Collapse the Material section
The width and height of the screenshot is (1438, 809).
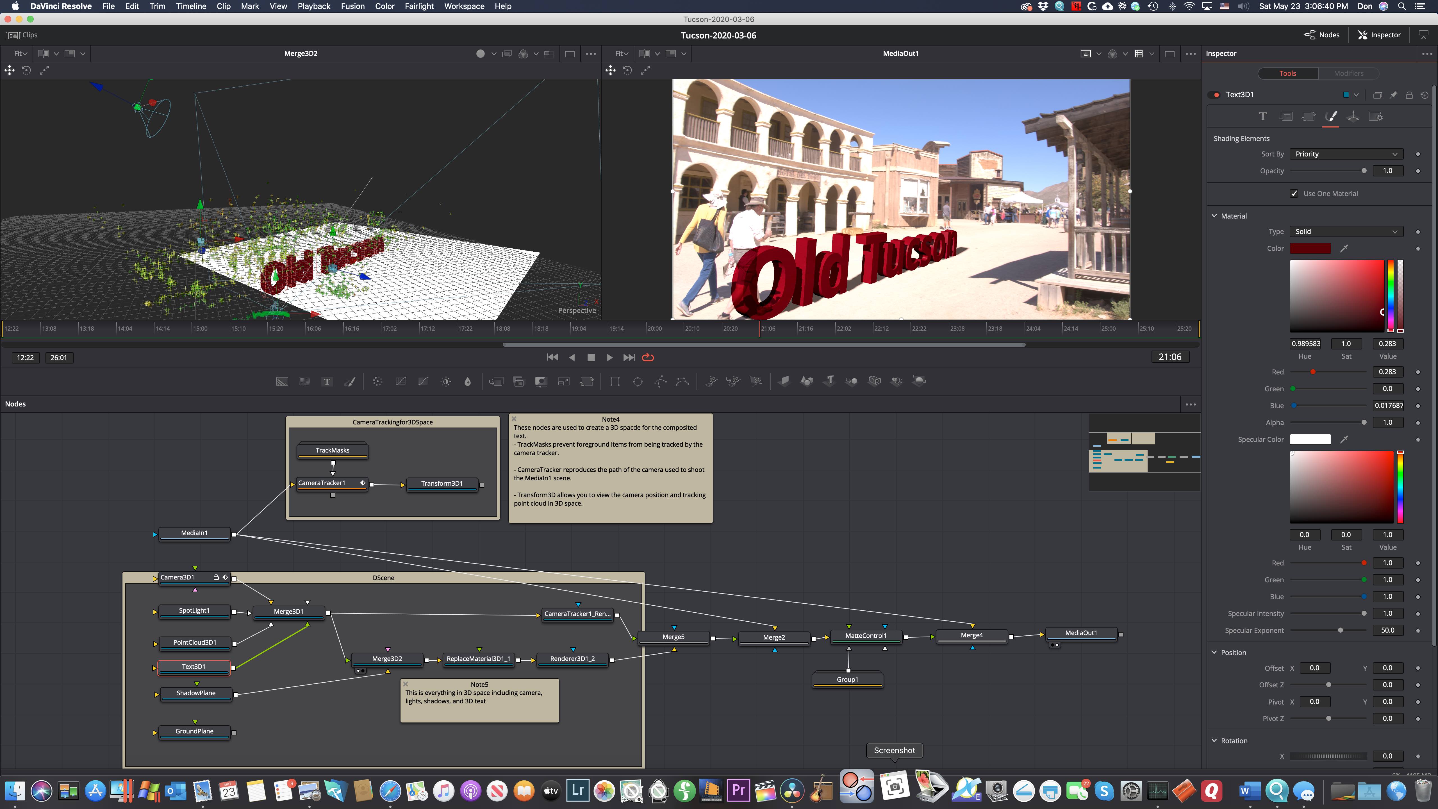pyautogui.click(x=1214, y=216)
